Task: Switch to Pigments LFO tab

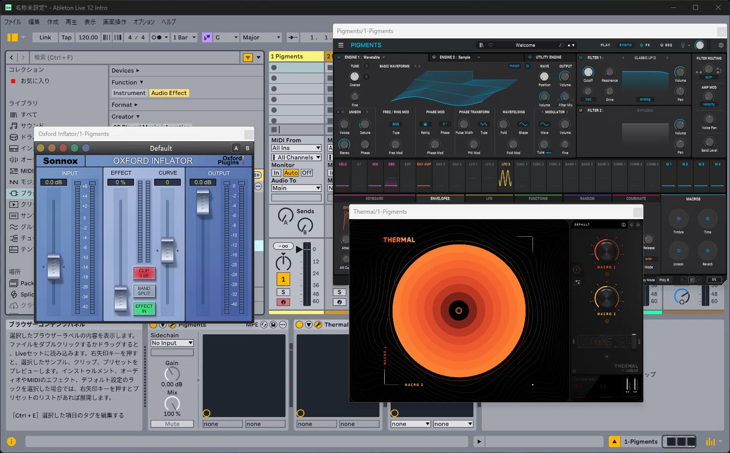Action: [489, 198]
